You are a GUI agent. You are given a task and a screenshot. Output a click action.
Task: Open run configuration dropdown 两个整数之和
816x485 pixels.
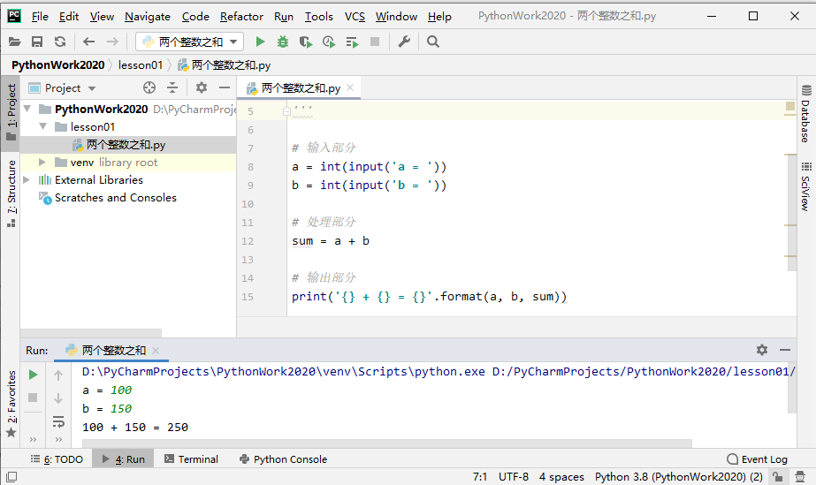190,42
